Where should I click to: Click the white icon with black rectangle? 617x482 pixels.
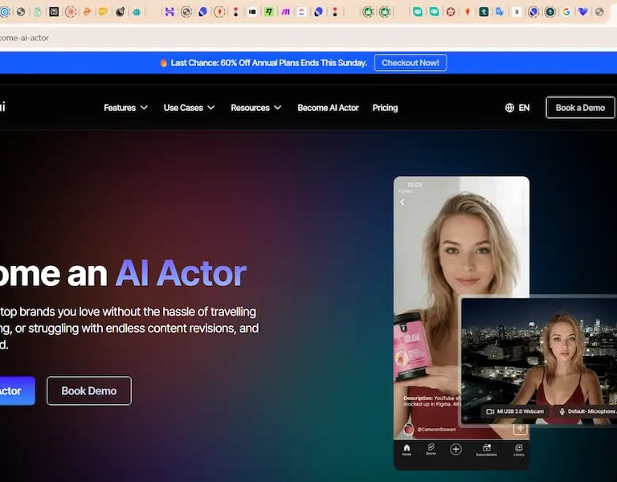[x=252, y=12]
